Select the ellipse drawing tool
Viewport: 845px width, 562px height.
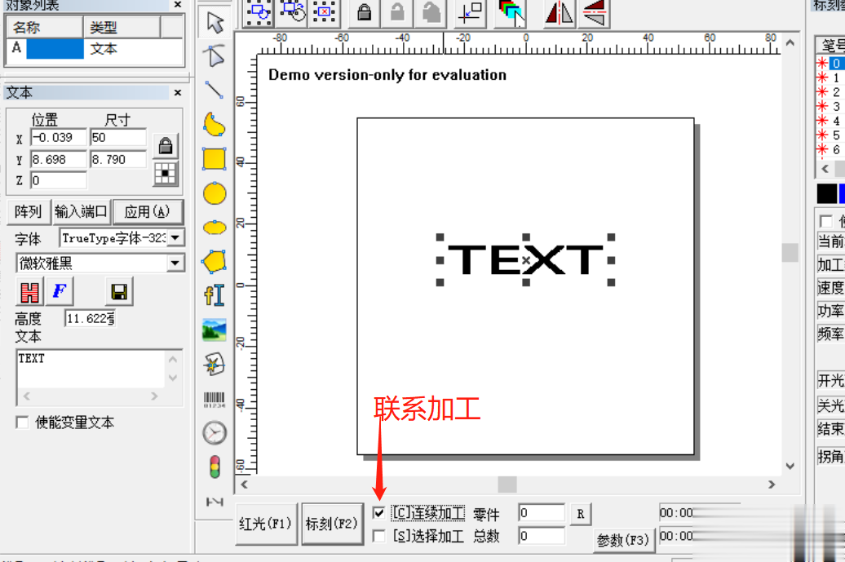pyautogui.click(x=214, y=228)
